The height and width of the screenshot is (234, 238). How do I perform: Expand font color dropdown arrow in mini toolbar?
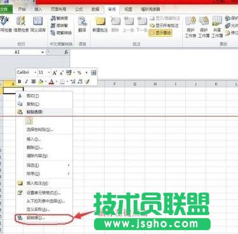pyautogui.click(x=56, y=82)
